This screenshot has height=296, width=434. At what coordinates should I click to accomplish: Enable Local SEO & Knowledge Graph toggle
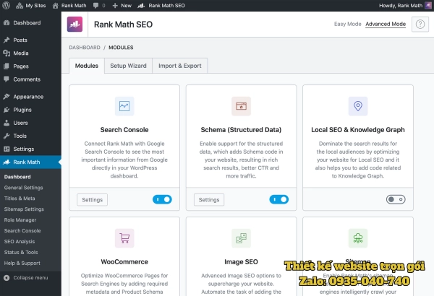[x=396, y=199]
